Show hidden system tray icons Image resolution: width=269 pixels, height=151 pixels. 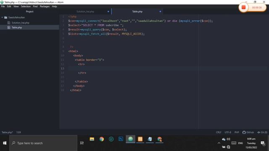[x=219, y=143]
